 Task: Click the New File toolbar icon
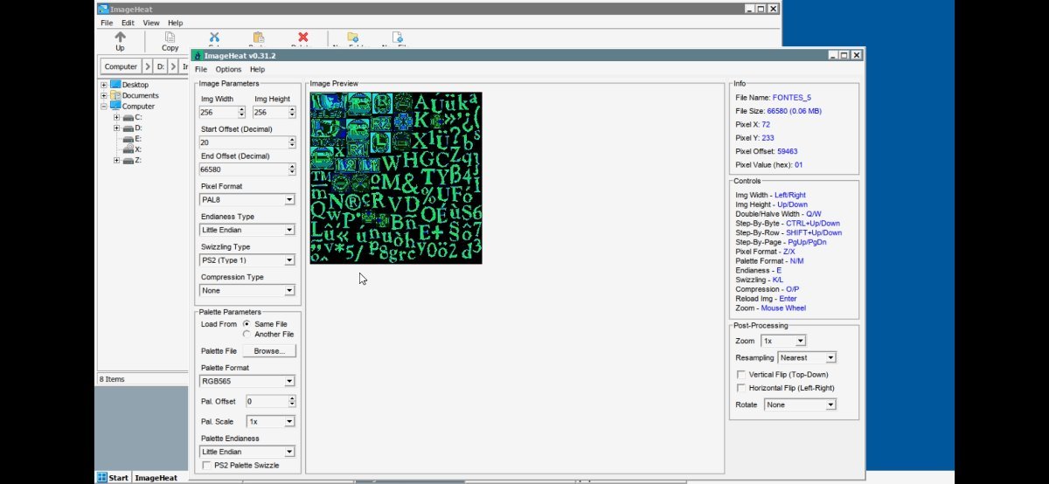click(397, 38)
